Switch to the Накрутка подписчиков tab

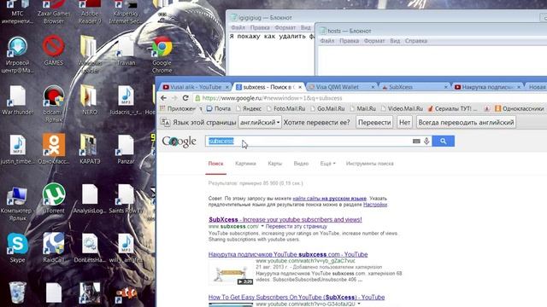486,87
